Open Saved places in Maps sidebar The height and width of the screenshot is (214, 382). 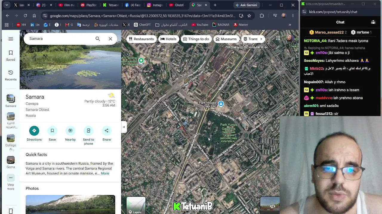pyautogui.click(x=11, y=56)
